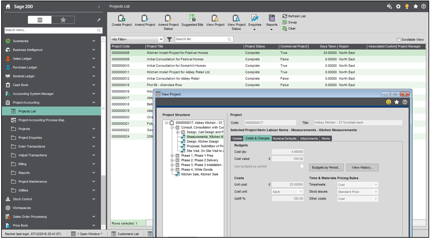Open the Enquiries toolbar menu
430x238 pixels.
(x=255, y=22)
